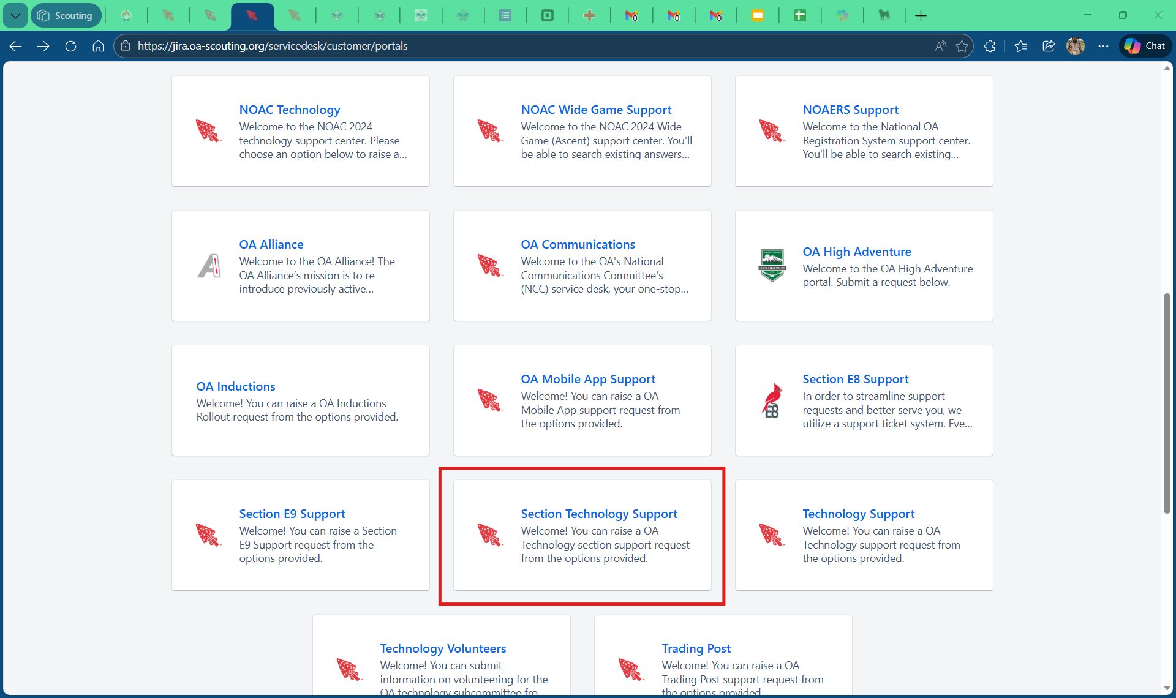Image resolution: width=1176 pixels, height=698 pixels.
Task: Click the Trading Post portal link
Action: coord(696,648)
